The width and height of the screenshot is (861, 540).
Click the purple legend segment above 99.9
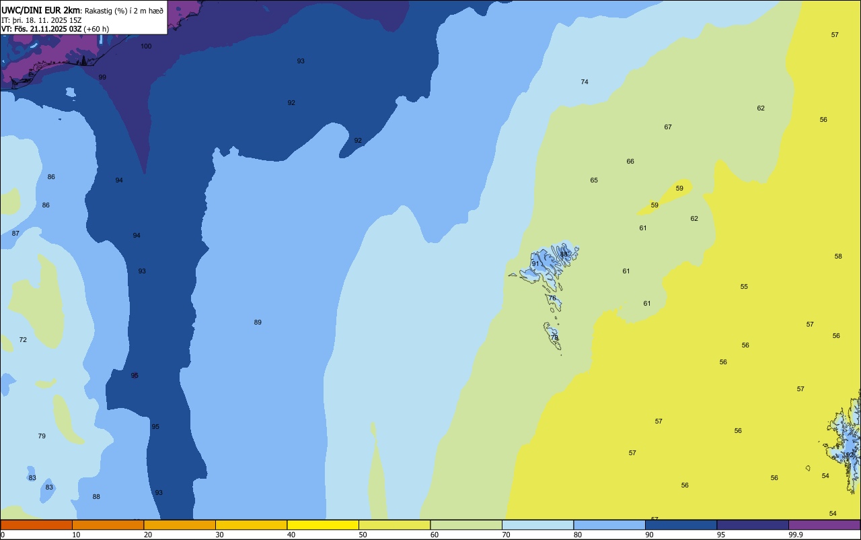[x=824, y=525]
